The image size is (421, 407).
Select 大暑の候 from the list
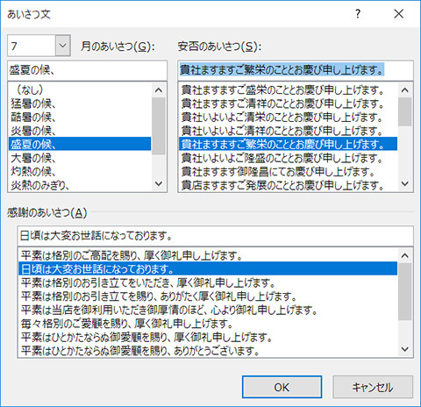point(80,158)
